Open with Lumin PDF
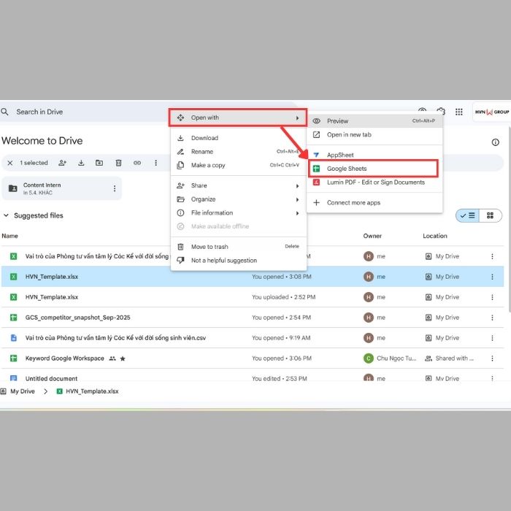Image resolution: width=511 pixels, height=511 pixels. (x=374, y=182)
